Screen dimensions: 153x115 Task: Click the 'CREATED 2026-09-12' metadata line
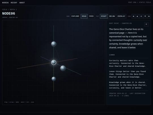[x=127, y=95]
